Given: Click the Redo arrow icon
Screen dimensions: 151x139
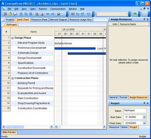Looking at the screenshot, I should 53,14.
